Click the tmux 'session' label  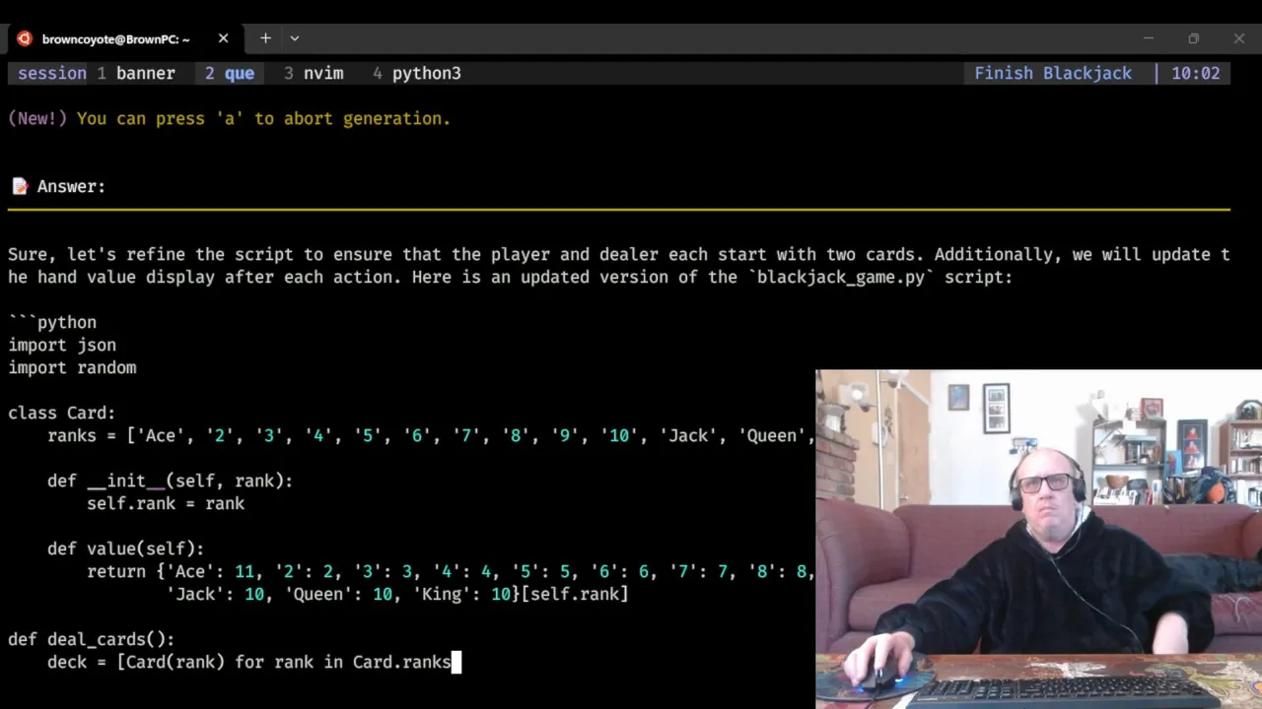point(52,73)
